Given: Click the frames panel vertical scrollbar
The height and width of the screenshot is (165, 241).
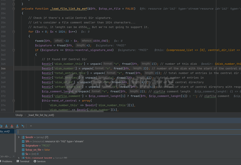Looking at the screenshot, I should (x=15, y=144).
